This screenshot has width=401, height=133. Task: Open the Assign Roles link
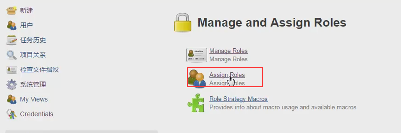point(227,75)
